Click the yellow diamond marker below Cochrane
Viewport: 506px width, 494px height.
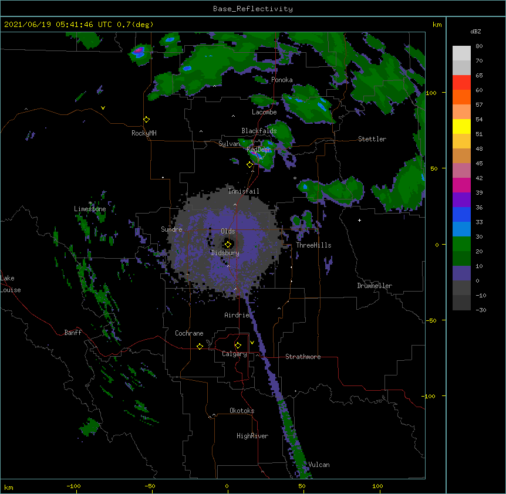[200, 346]
